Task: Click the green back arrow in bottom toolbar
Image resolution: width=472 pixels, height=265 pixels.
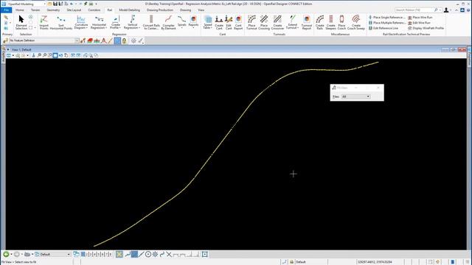Action: click(x=6, y=254)
